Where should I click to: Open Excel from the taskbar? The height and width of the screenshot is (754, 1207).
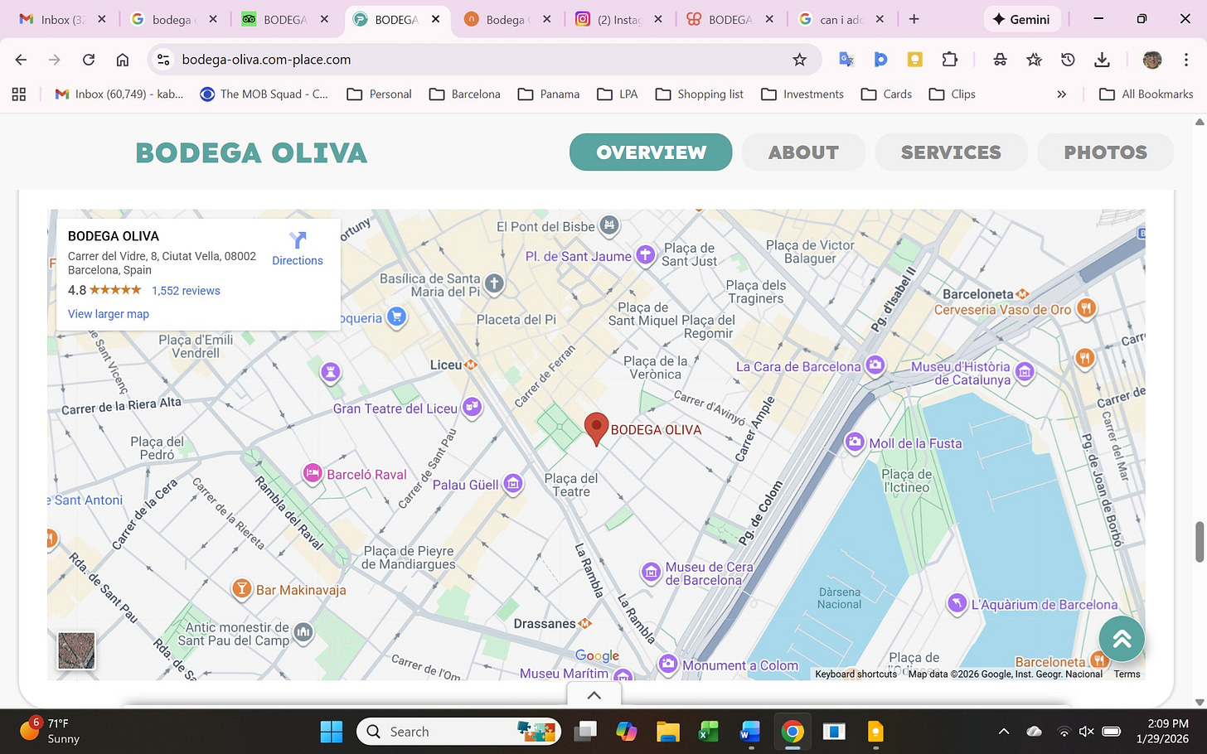(x=709, y=732)
